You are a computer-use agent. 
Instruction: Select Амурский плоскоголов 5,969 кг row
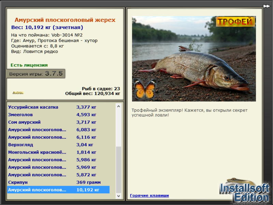[58, 167]
